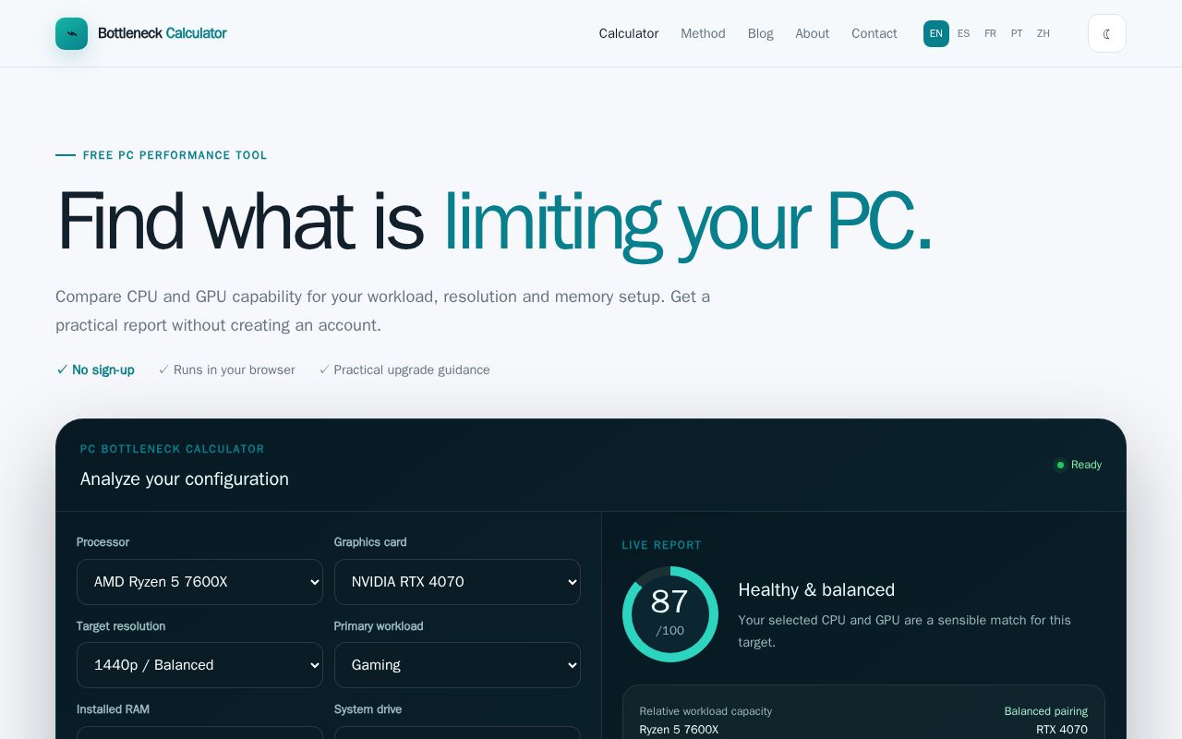
Task: Open the Calculator nav item
Action: 629,33
